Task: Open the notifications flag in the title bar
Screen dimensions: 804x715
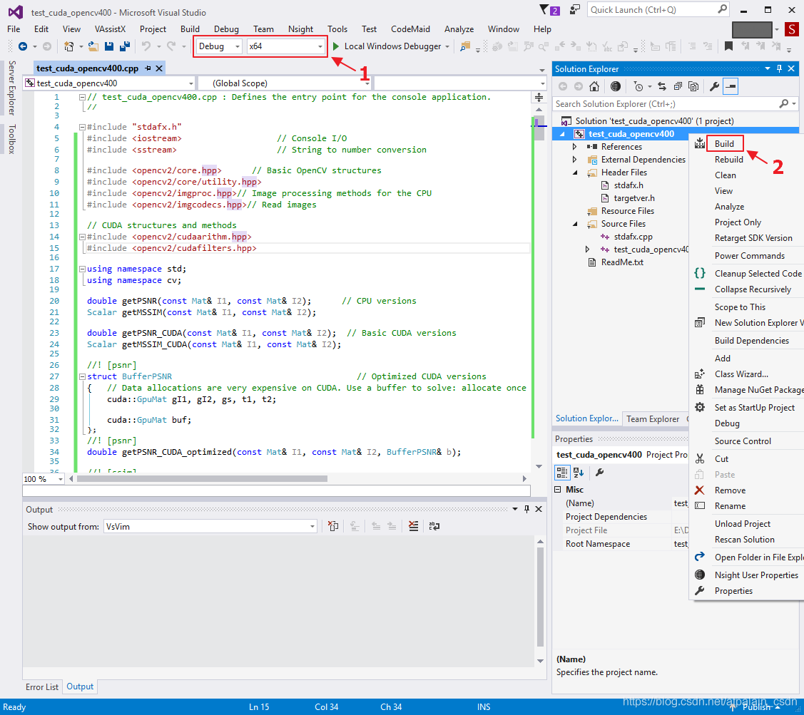Action: [544, 10]
